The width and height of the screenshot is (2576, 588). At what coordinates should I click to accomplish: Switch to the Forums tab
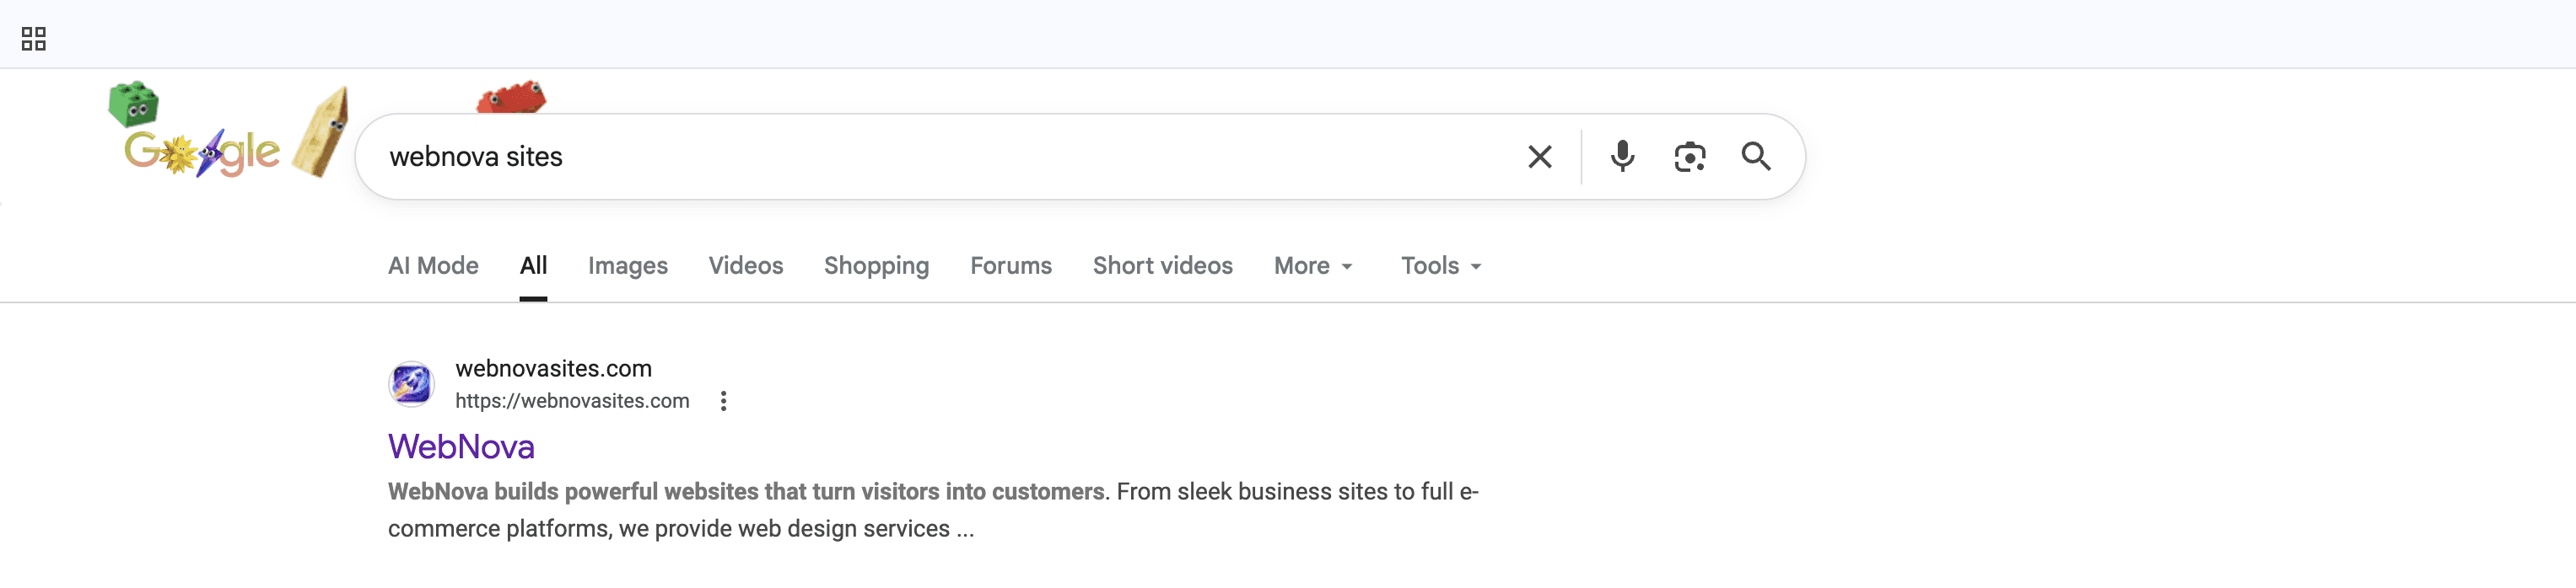pos(1010,265)
